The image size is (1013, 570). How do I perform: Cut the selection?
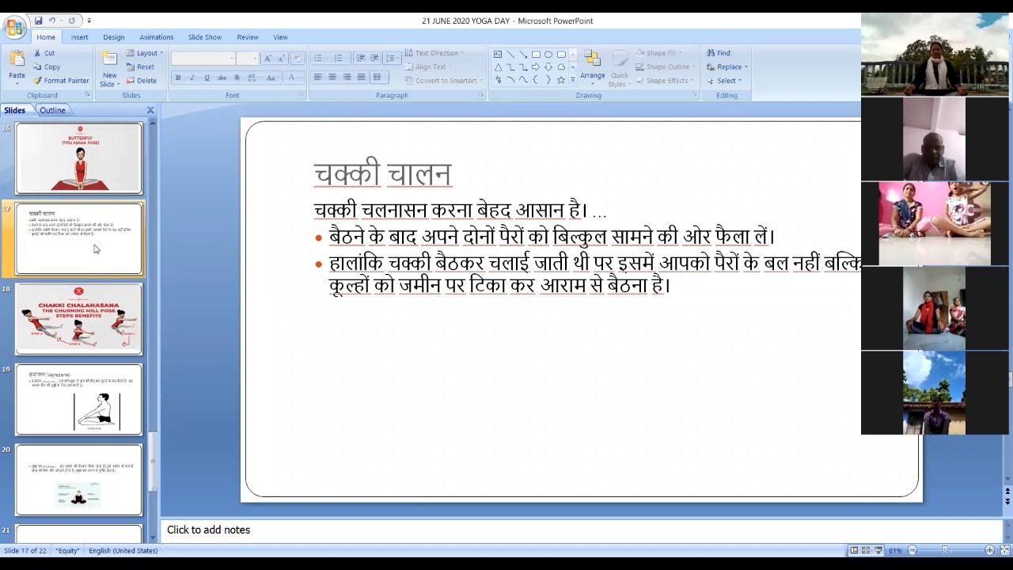(44, 53)
